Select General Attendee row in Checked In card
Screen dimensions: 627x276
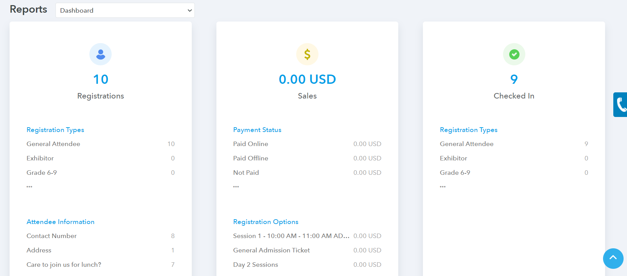[514, 144]
